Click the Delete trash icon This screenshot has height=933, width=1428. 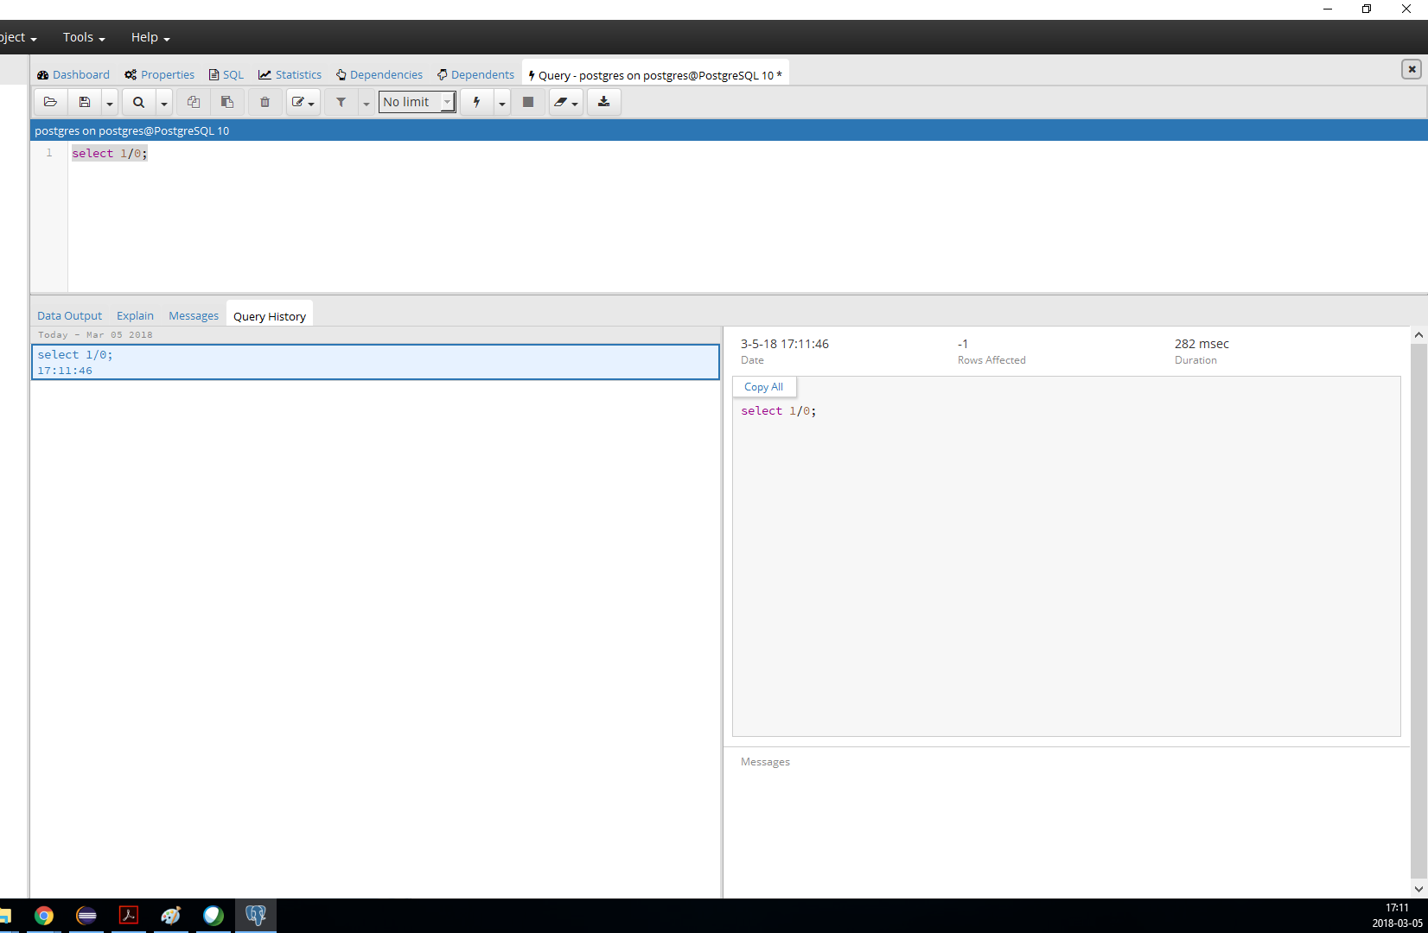click(265, 102)
